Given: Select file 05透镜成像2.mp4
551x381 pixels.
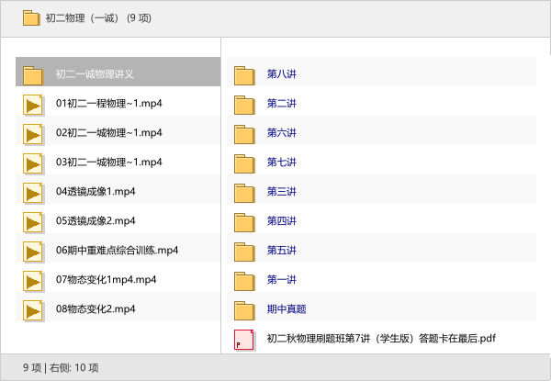Looking at the screenshot, I should [x=96, y=221].
